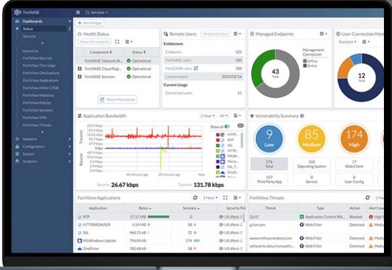Click the Vulnerability Summary bug icon

tap(252, 116)
